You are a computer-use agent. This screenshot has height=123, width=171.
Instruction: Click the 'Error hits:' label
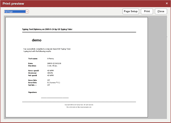point(32,83)
